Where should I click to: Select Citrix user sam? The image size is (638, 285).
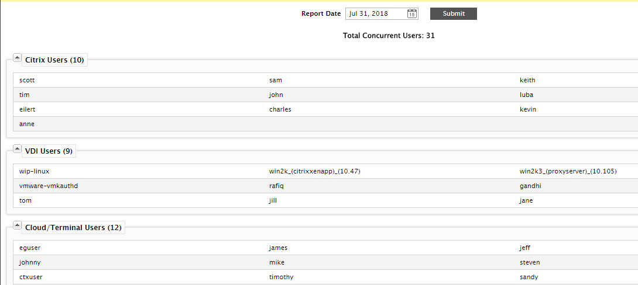[x=276, y=81]
